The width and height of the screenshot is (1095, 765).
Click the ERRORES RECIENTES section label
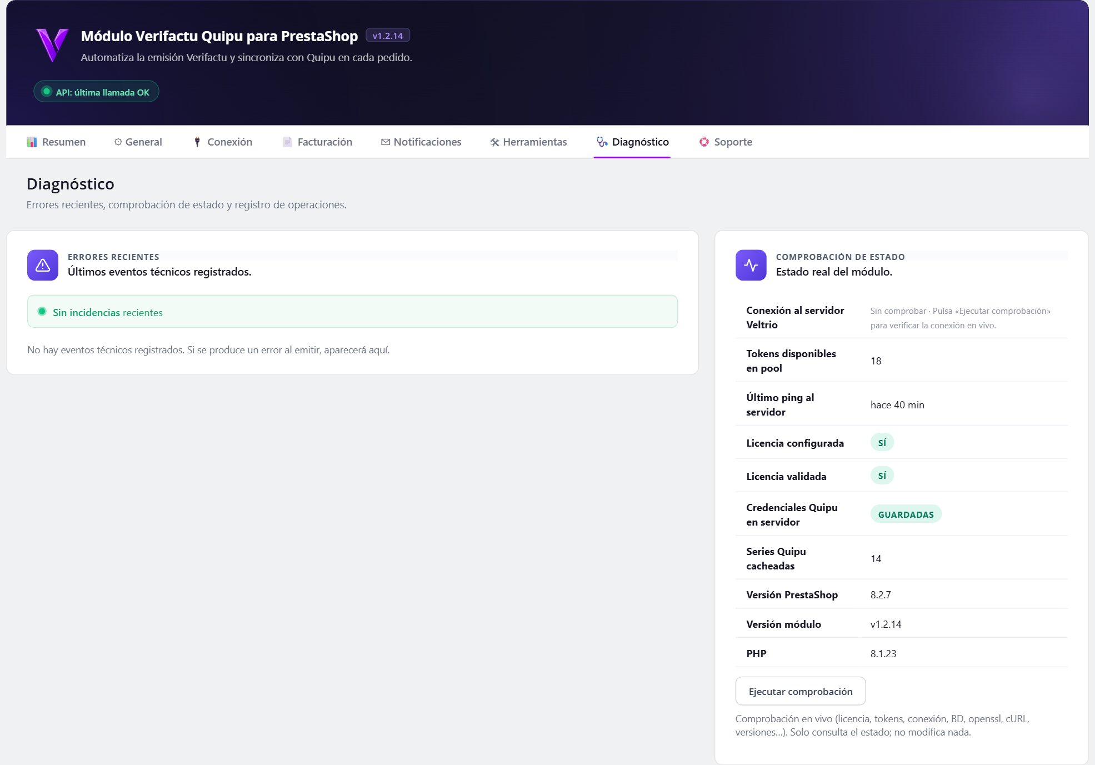click(x=113, y=257)
